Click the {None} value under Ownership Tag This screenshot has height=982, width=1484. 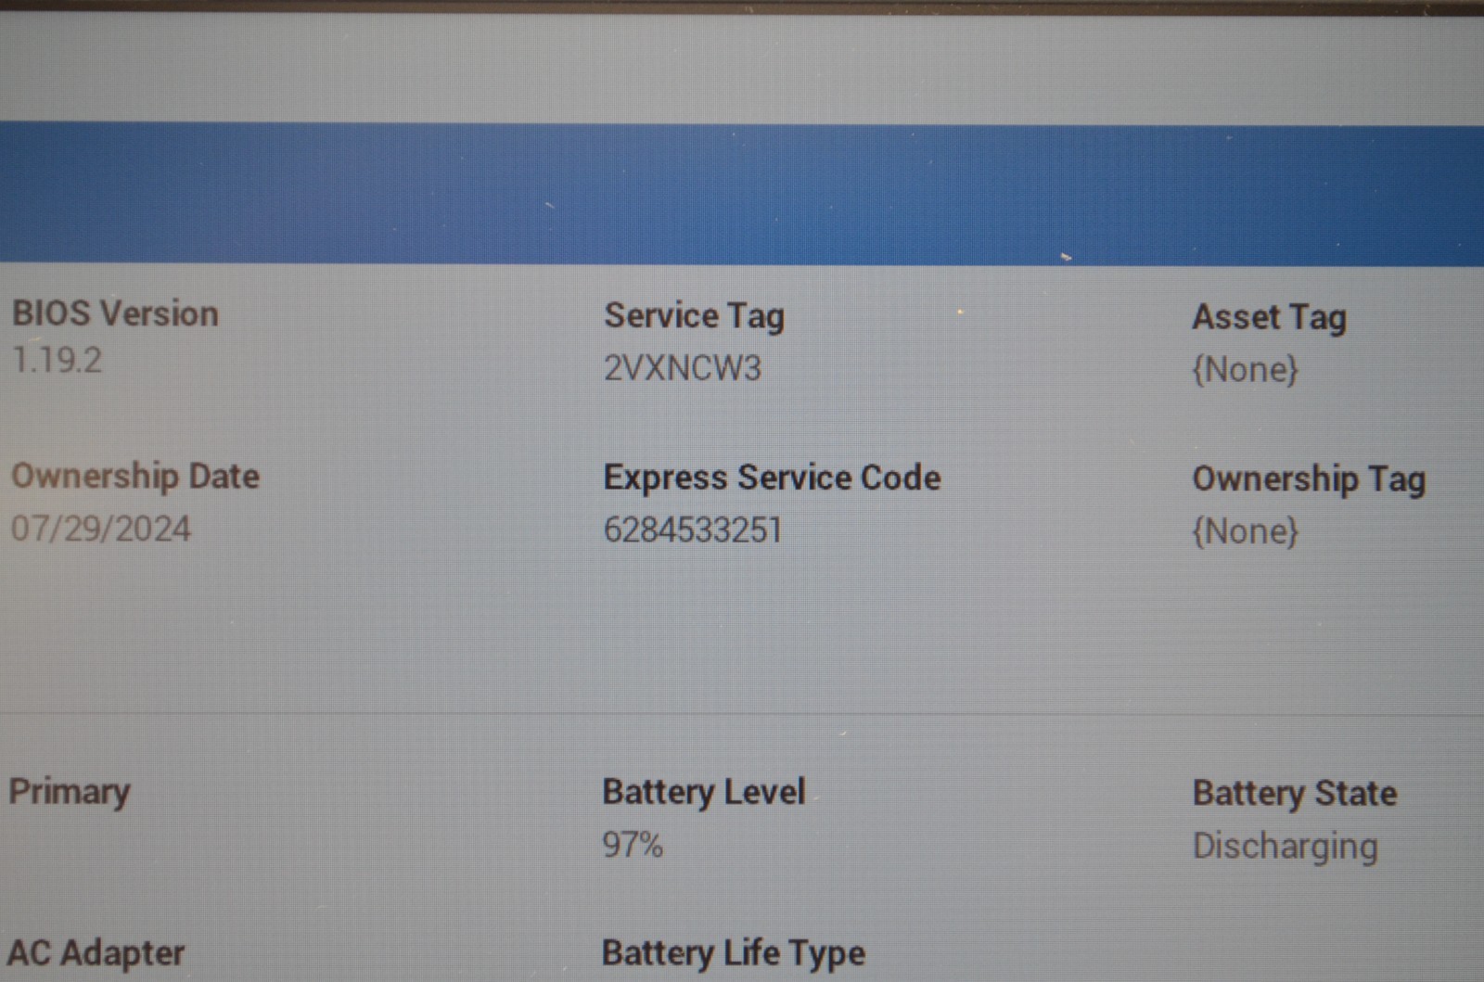(1245, 531)
